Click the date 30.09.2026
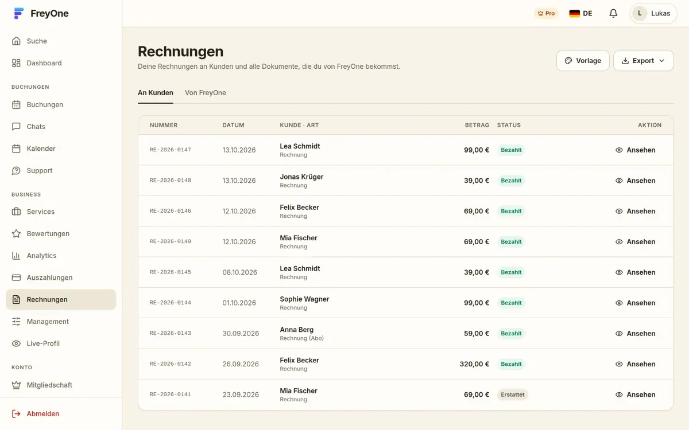Viewport: 689px width, 430px height. (x=241, y=334)
